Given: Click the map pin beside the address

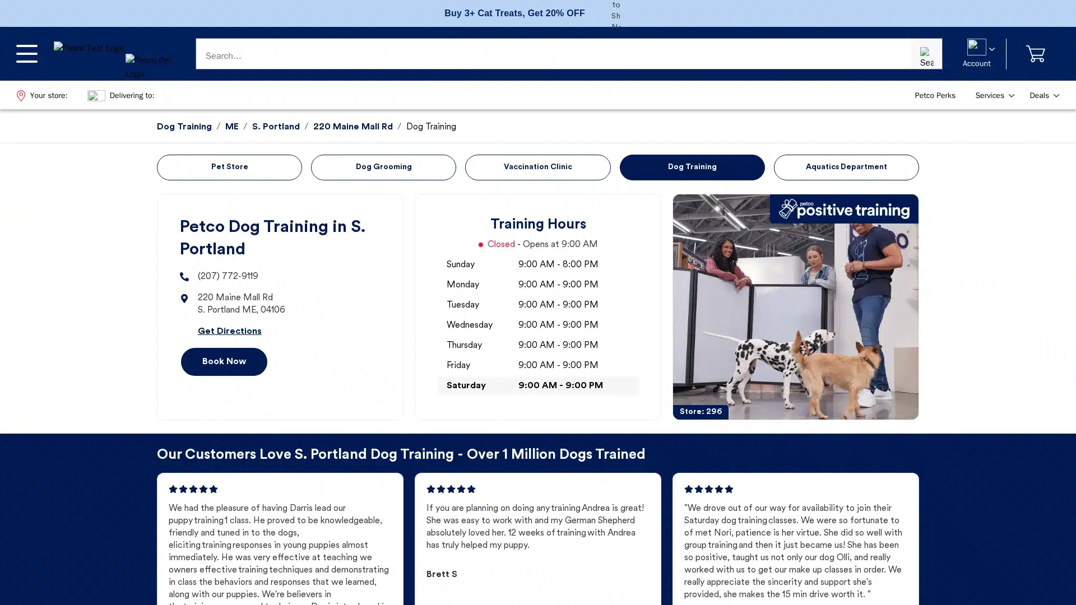Looking at the screenshot, I should (x=184, y=299).
